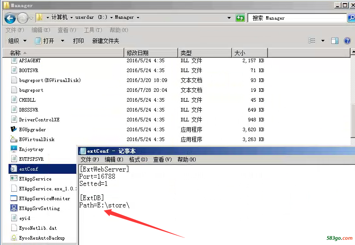The height and width of the screenshot is (245, 355).
Task: Open Explorer 文件(F) menu
Action: (x=15, y=30)
